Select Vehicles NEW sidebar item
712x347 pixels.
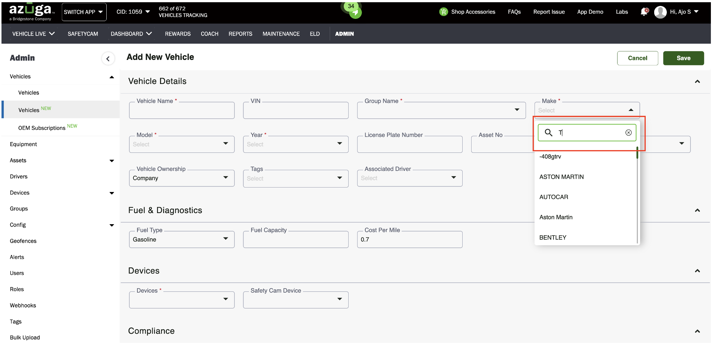[x=61, y=110]
